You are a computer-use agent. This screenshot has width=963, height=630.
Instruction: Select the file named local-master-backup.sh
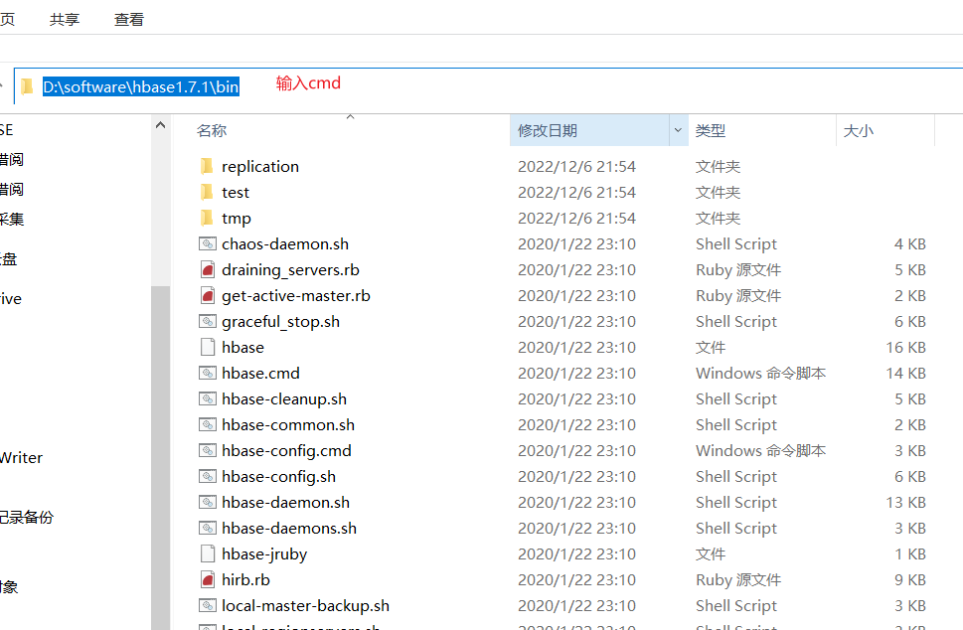[306, 606]
